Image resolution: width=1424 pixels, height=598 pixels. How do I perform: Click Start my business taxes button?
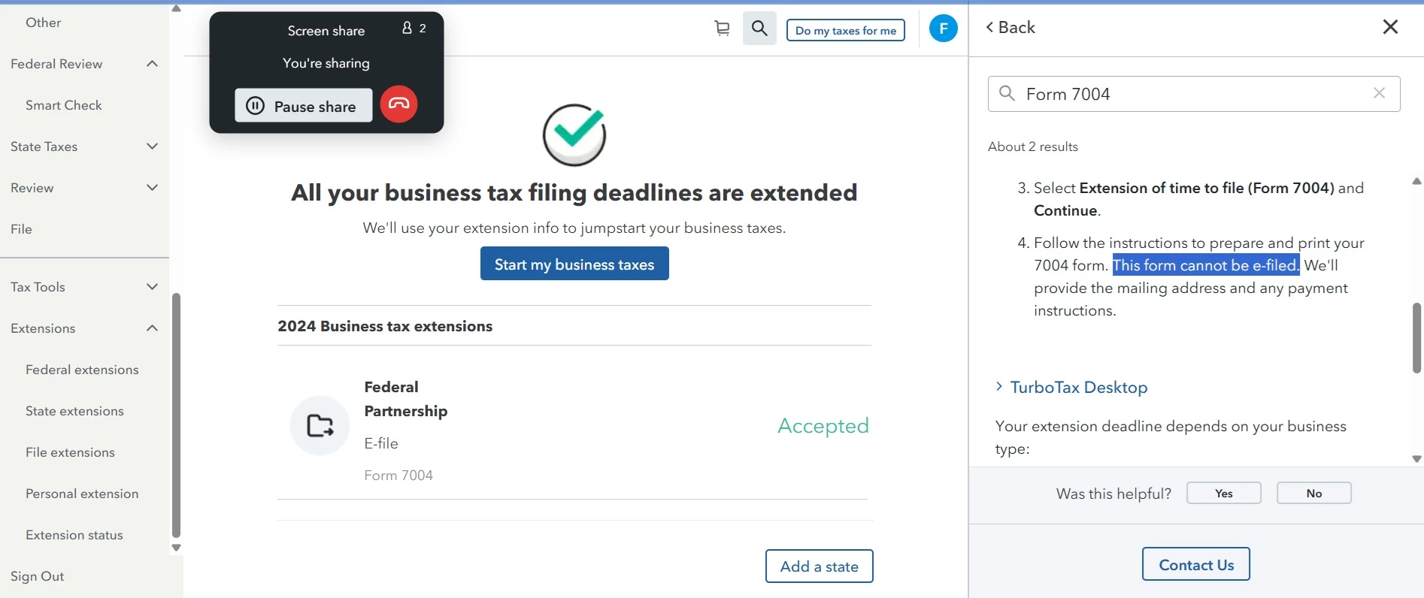point(574,264)
